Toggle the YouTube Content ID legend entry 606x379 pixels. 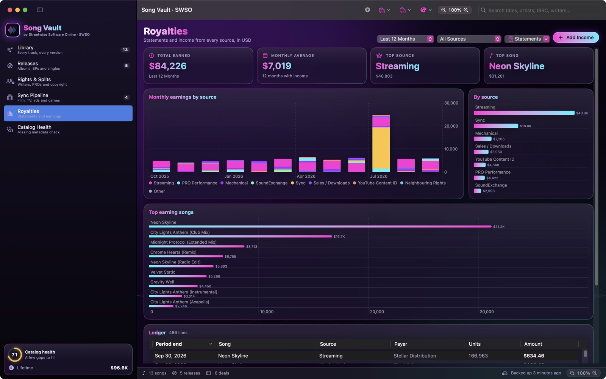[x=375, y=183]
